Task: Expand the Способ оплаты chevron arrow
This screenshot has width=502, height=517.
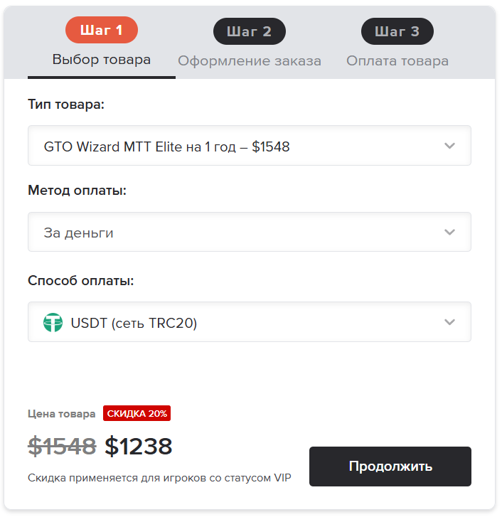Action: pos(449,322)
